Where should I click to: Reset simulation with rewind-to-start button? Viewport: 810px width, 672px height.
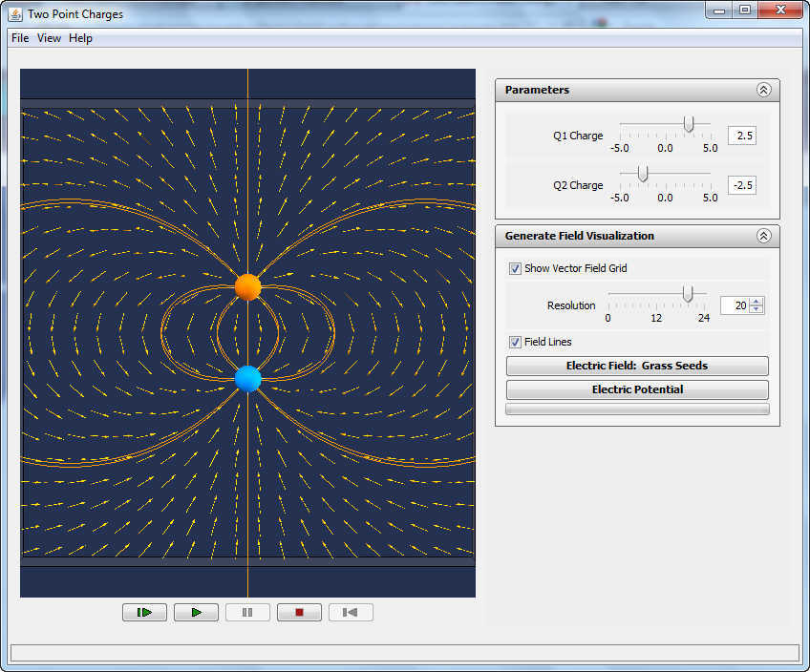click(351, 613)
